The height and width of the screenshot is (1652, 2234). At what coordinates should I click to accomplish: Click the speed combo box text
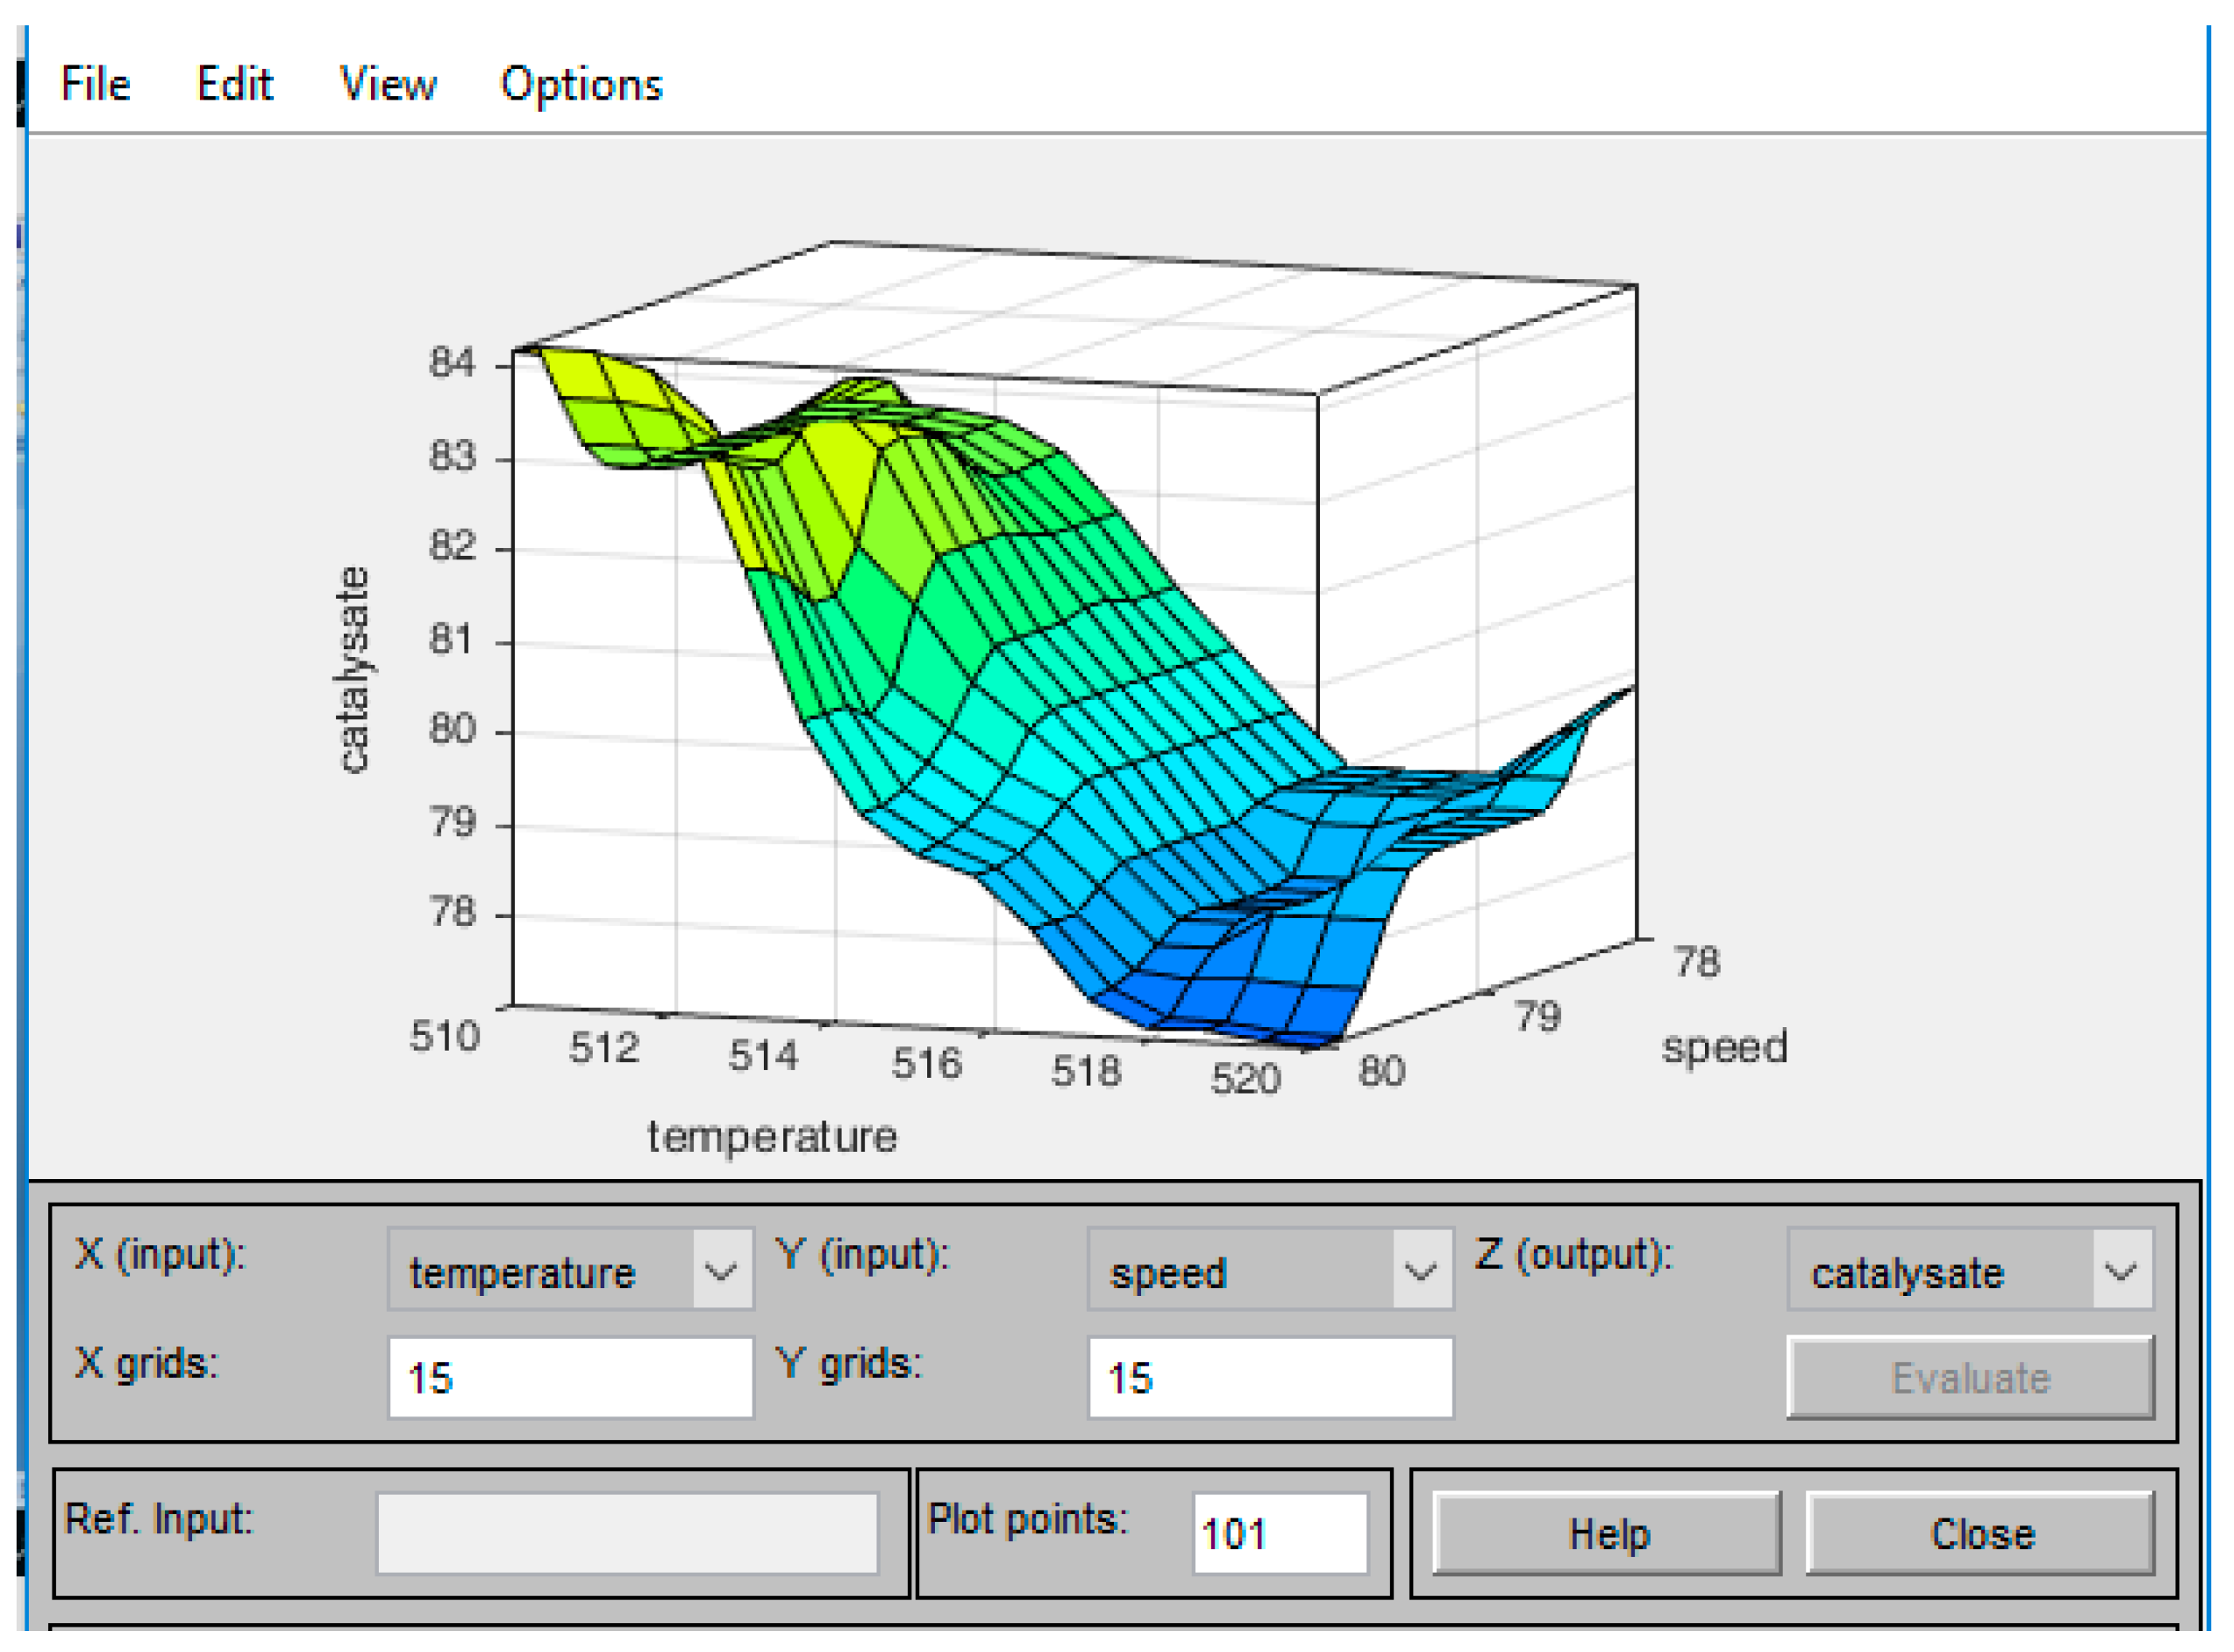coord(1169,1273)
